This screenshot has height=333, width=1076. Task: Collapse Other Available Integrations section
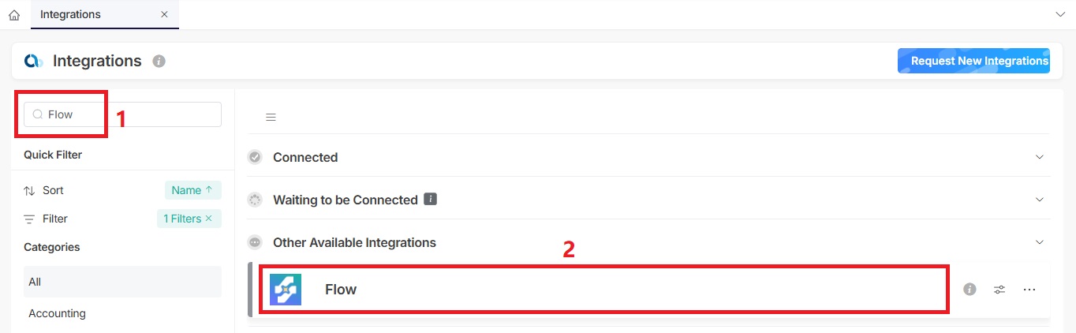click(x=1039, y=242)
